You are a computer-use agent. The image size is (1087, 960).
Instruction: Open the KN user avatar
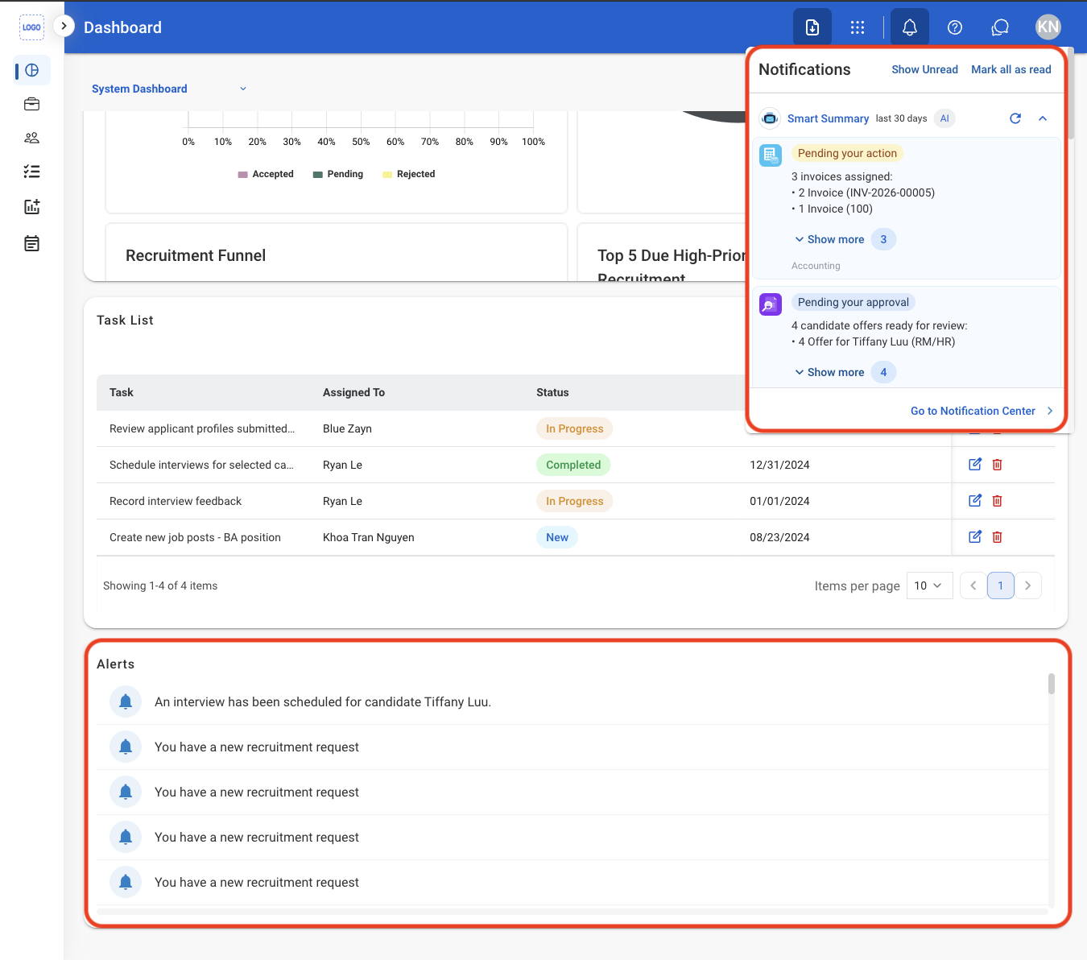(x=1048, y=27)
